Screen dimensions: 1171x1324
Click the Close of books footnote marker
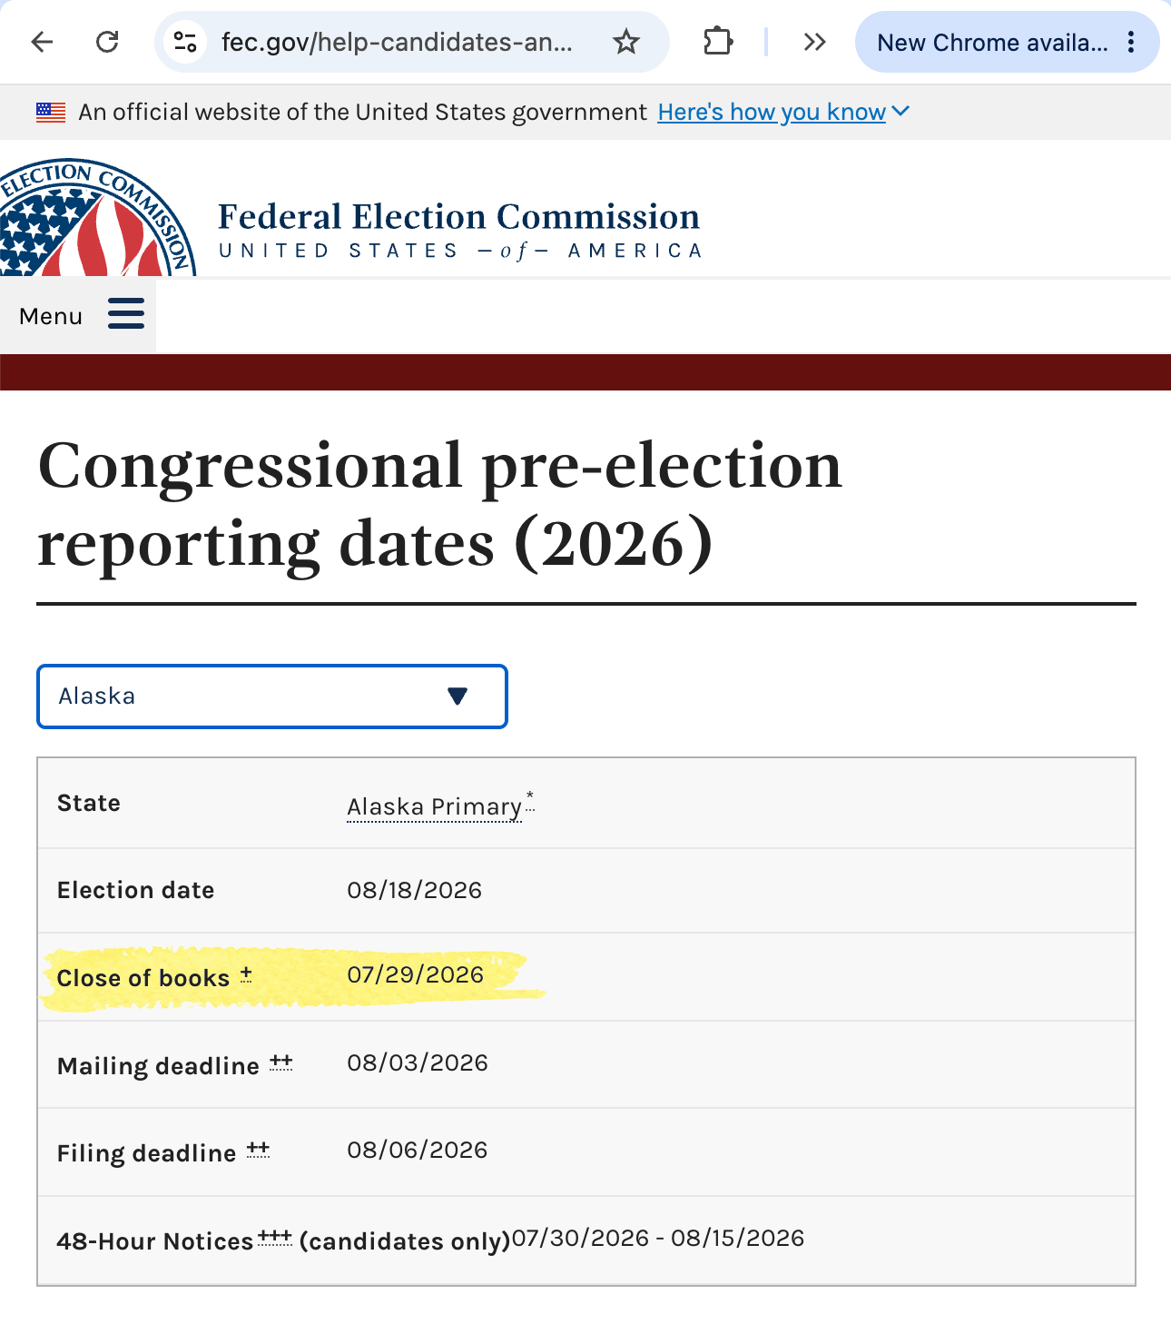click(246, 974)
